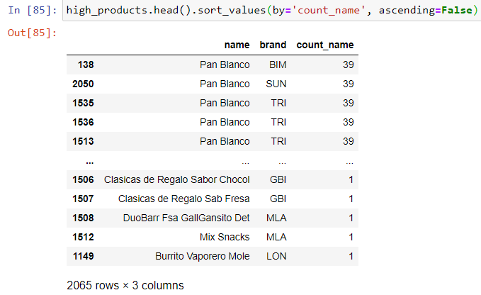Click the TRI brand in row 1513
481x295 pixels.
tap(278, 141)
